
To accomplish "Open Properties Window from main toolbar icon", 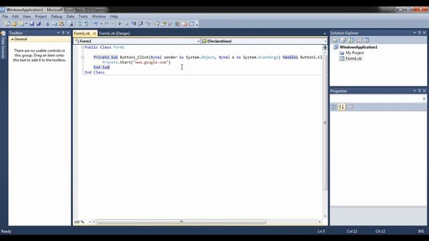I will [x=164, y=24].
